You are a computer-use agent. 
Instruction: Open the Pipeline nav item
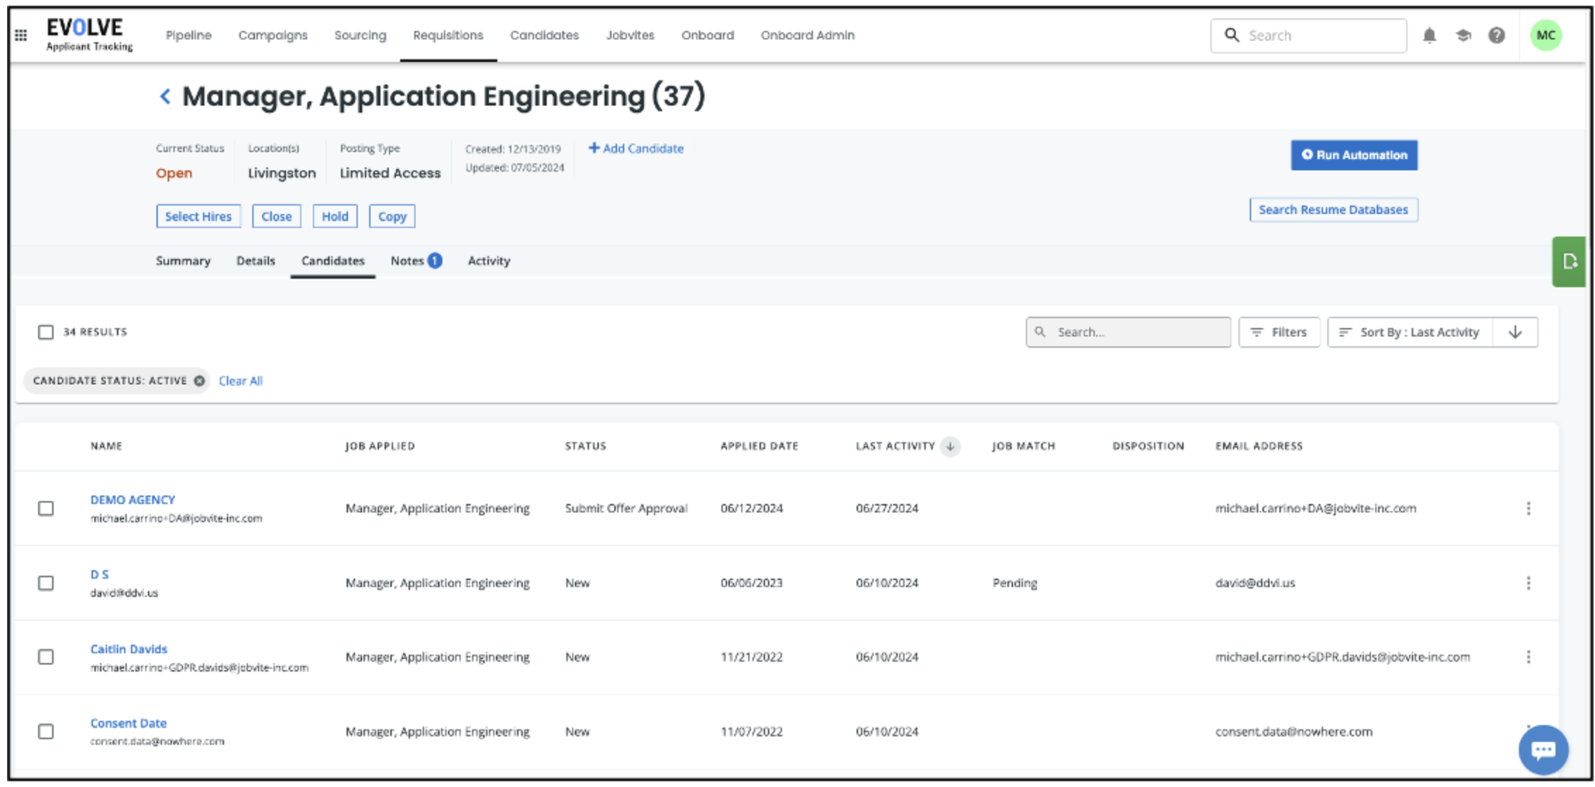click(x=189, y=35)
